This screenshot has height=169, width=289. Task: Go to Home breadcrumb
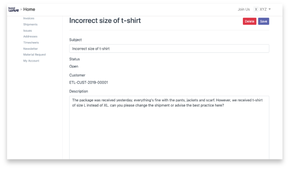[x=29, y=10]
